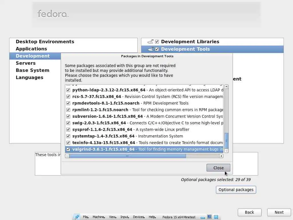Viewport: 293px width, 220px height.
Task: Select the subversion-1.6.16-1.fc15.x86_64 row
Action: coord(144,116)
